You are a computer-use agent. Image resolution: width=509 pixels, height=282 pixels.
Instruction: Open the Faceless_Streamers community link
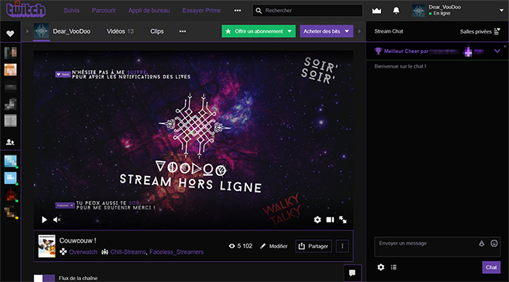pos(177,251)
